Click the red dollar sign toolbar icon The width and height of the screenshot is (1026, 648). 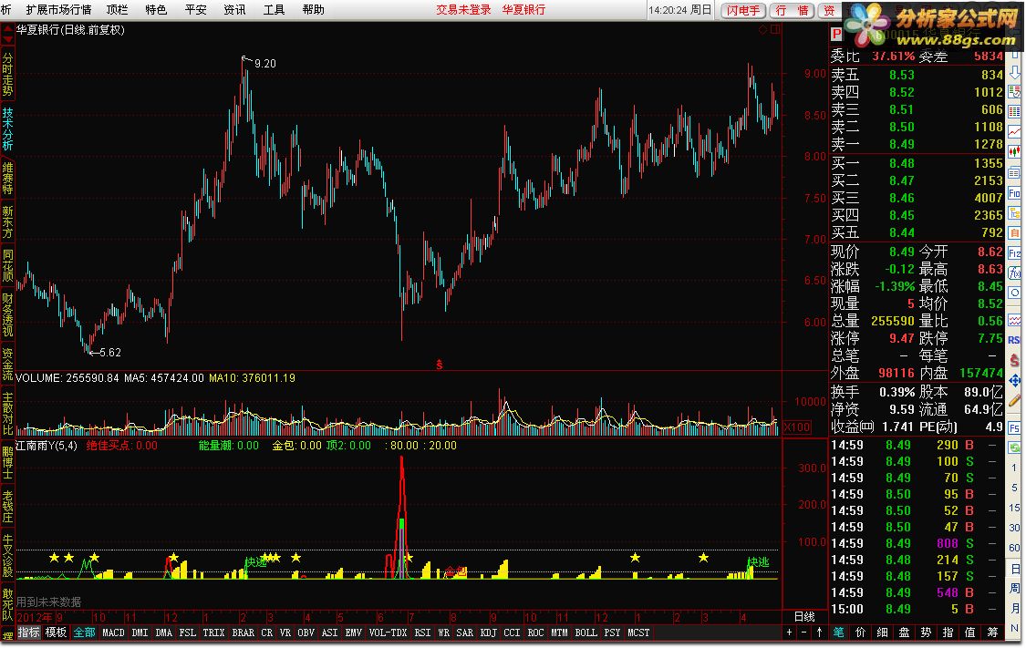[1014, 359]
